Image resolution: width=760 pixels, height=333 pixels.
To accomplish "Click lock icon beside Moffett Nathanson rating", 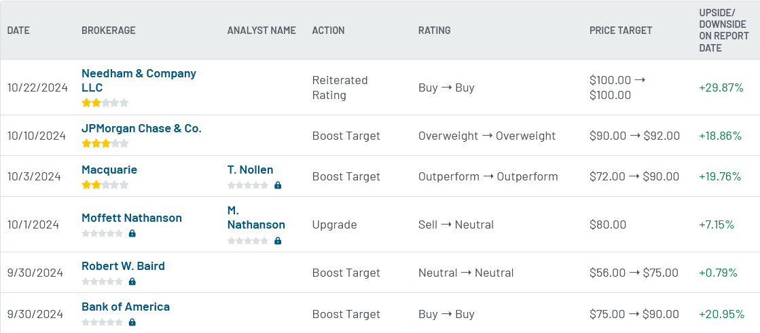I will 132,234.
